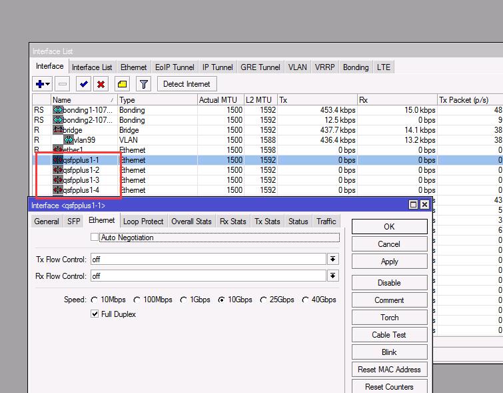The height and width of the screenshot is (393, 503).
Task: Select 25Gbps speed radio button
Action: tap(263, 300)
